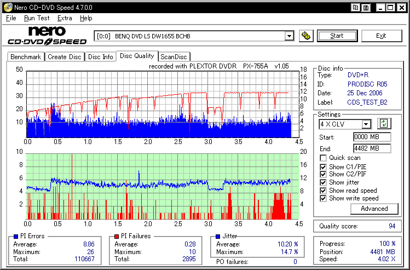Click the disc label CDS_TEST_B2
410x270 pixels.
point(367,102)
